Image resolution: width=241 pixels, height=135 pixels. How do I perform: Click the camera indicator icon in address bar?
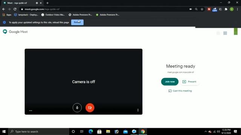pos(191,9)
